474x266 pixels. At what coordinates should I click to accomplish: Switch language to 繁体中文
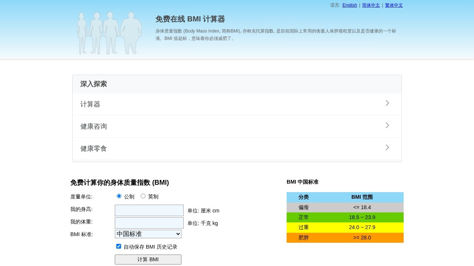tap(394, 5)
